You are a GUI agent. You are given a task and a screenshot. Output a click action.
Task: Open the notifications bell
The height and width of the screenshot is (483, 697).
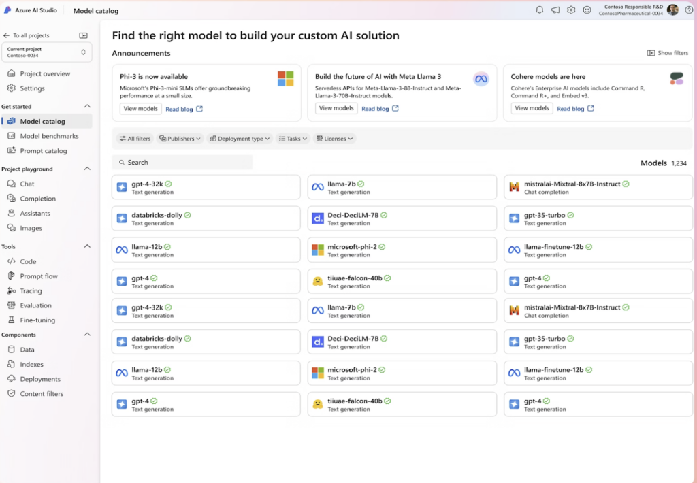point(539,10)
